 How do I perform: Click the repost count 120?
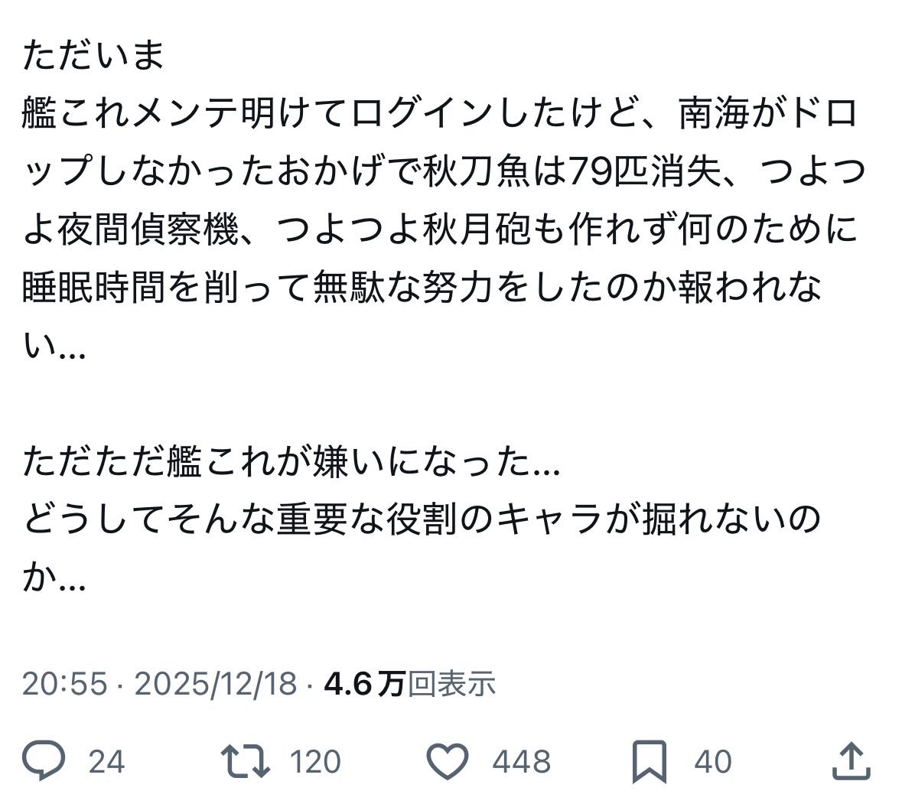[315, 762]
